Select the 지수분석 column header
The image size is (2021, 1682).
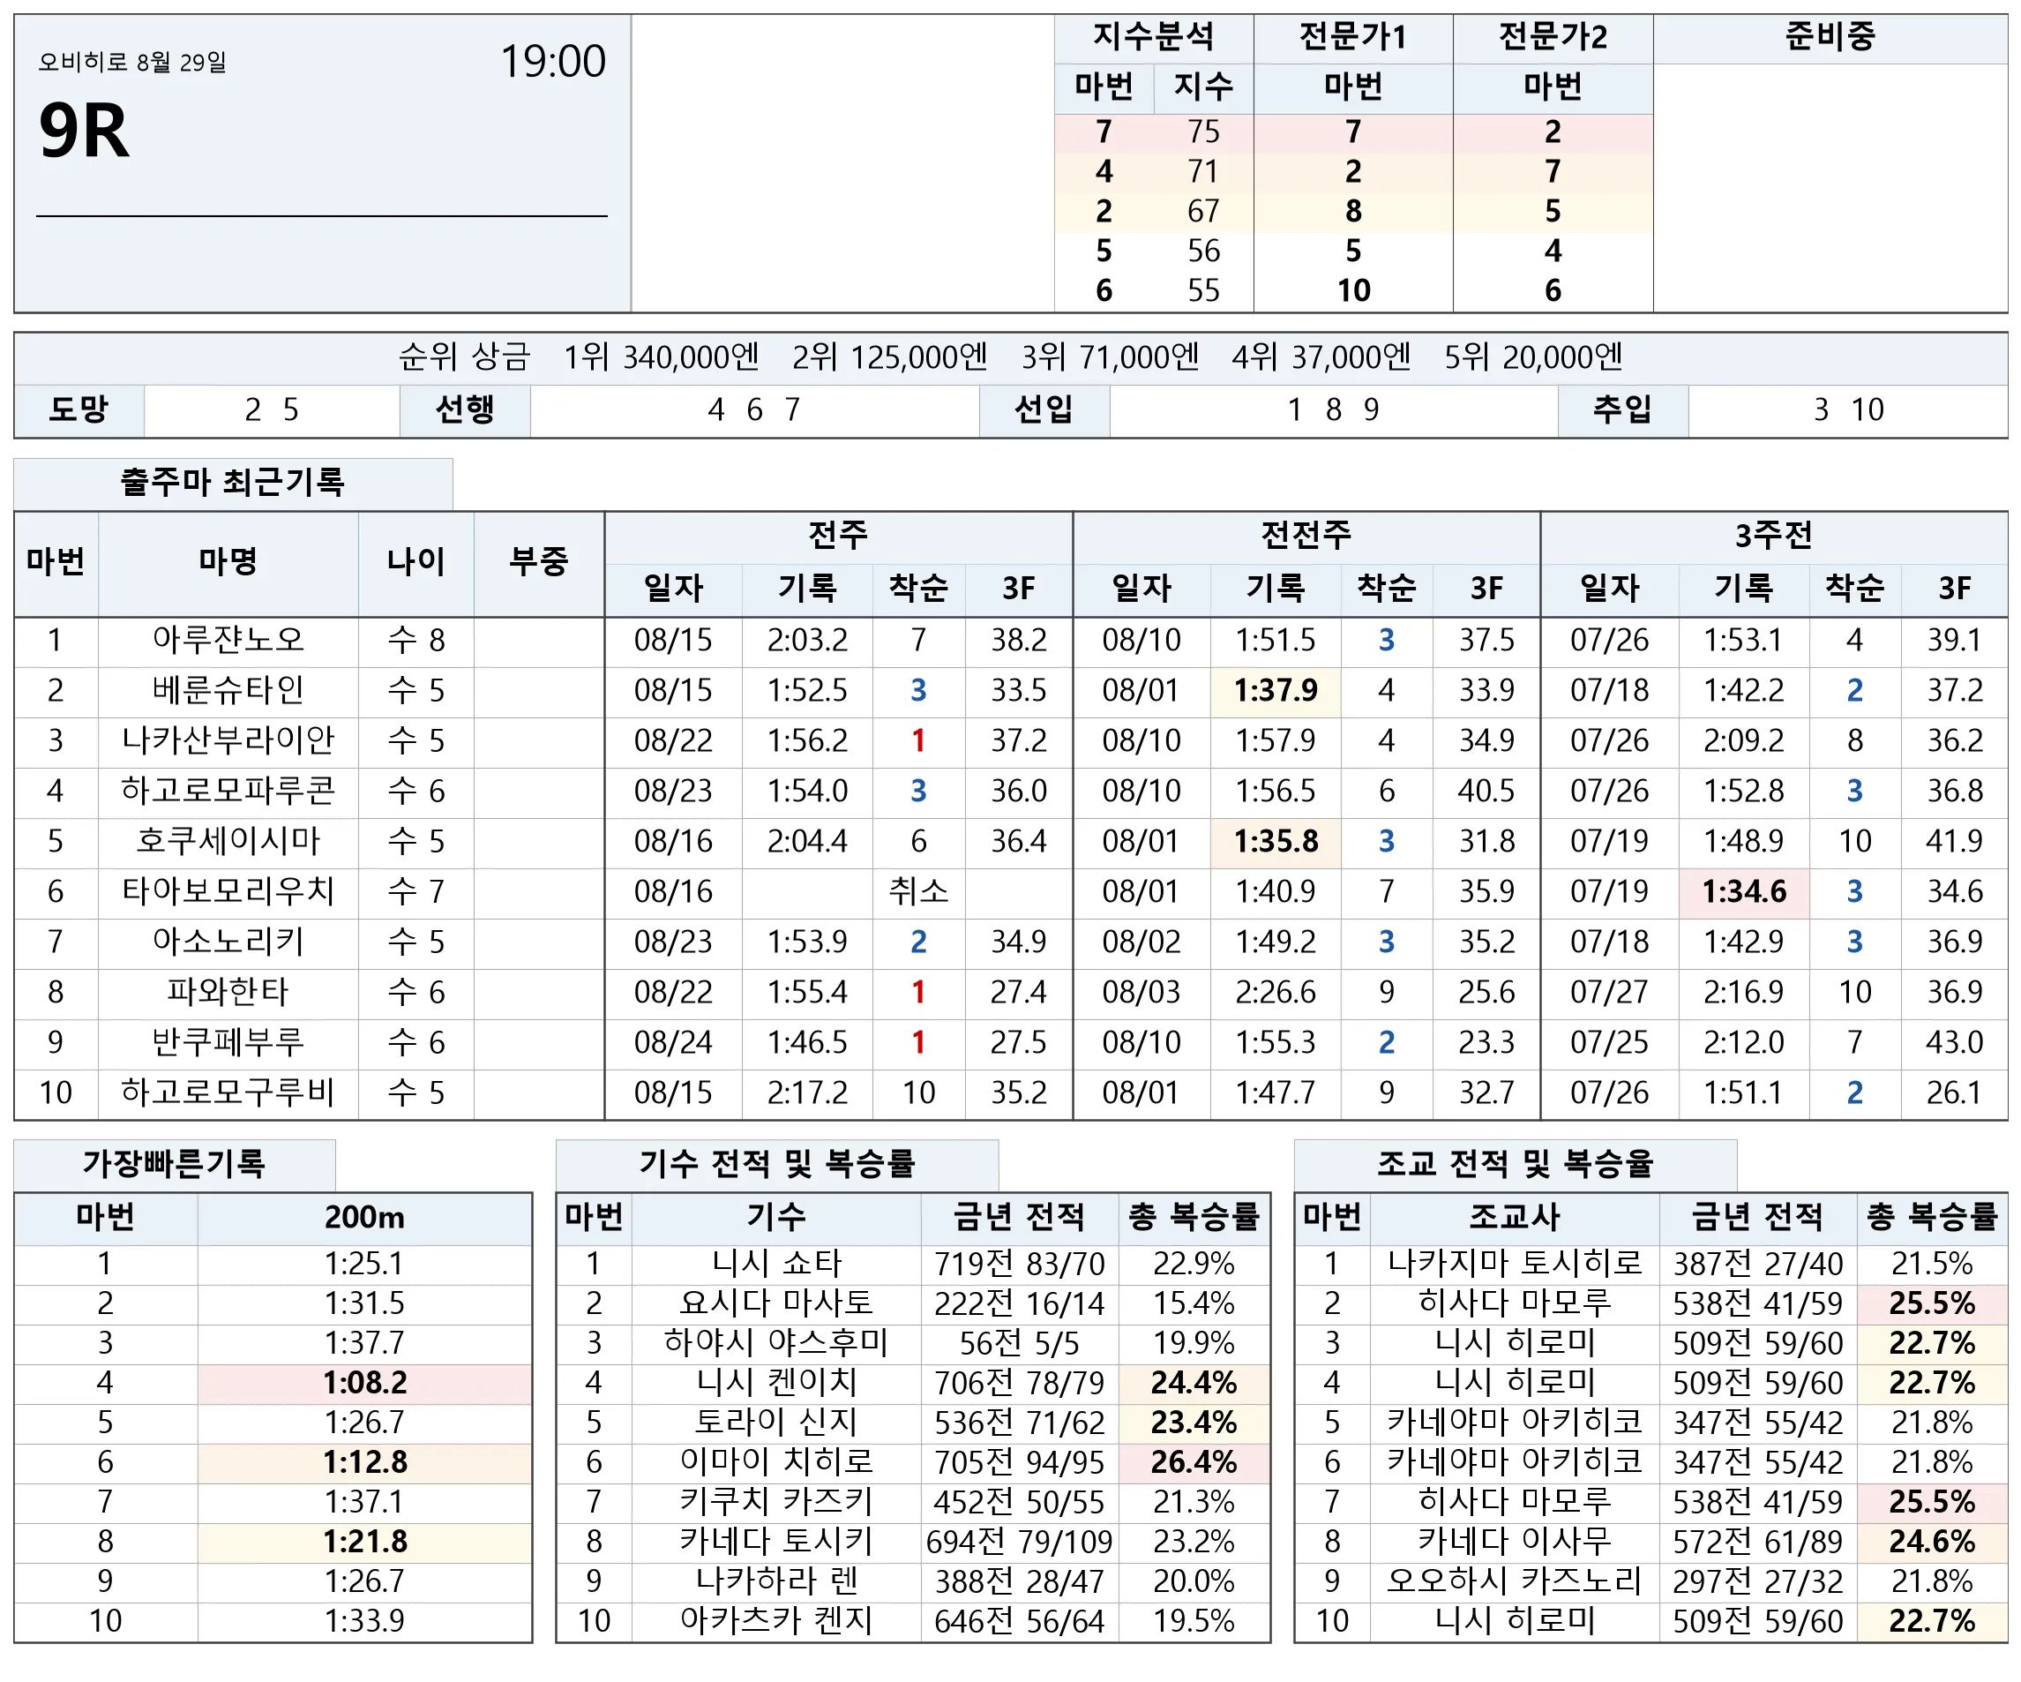click(x=1153, y=38)
